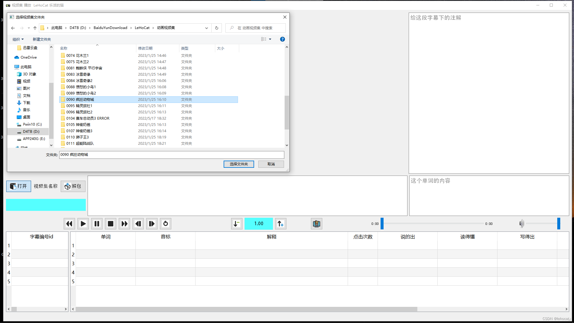
Task: Click the rewind playback button
Action: [x=69, y=224]
